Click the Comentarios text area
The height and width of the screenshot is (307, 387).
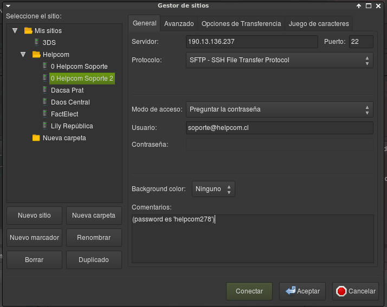coord(253,239)
